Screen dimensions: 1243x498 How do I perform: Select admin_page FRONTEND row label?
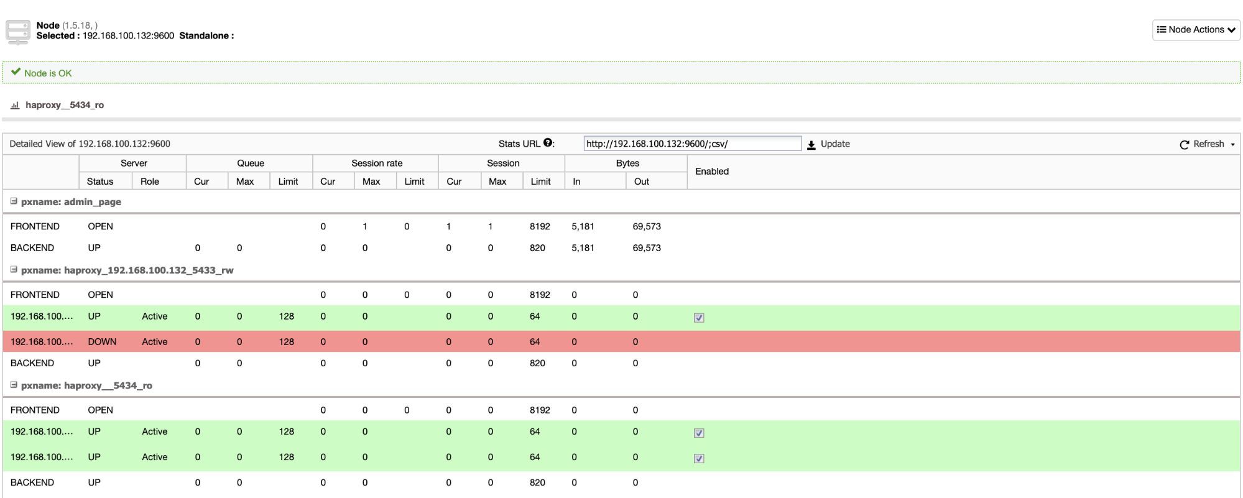point(35,226)
